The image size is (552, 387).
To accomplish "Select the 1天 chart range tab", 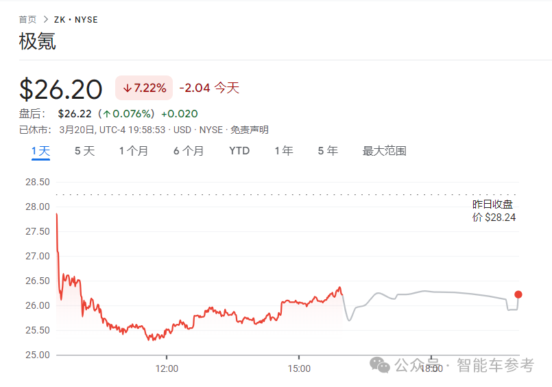I will 41,151.
